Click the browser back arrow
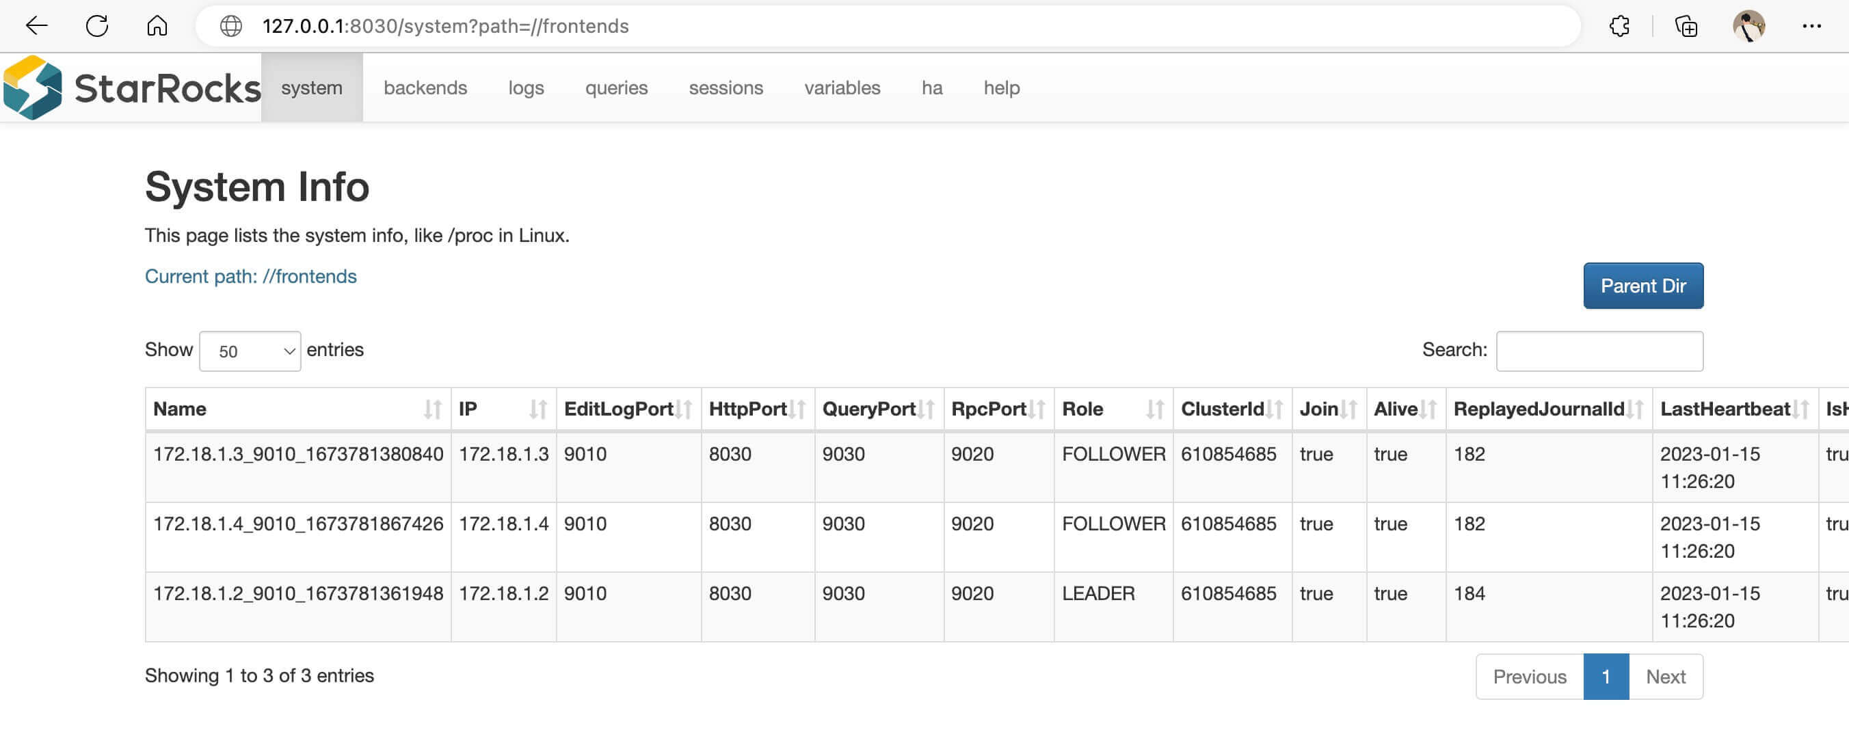 tap(36, 26)
